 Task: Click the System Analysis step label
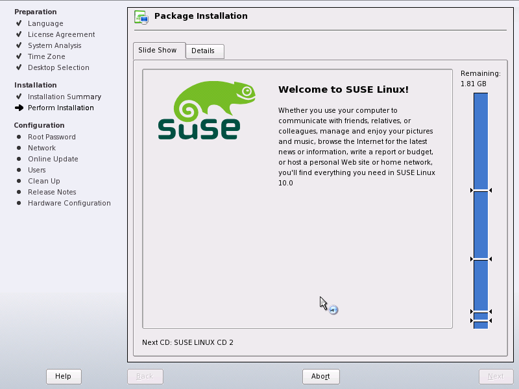54,45
